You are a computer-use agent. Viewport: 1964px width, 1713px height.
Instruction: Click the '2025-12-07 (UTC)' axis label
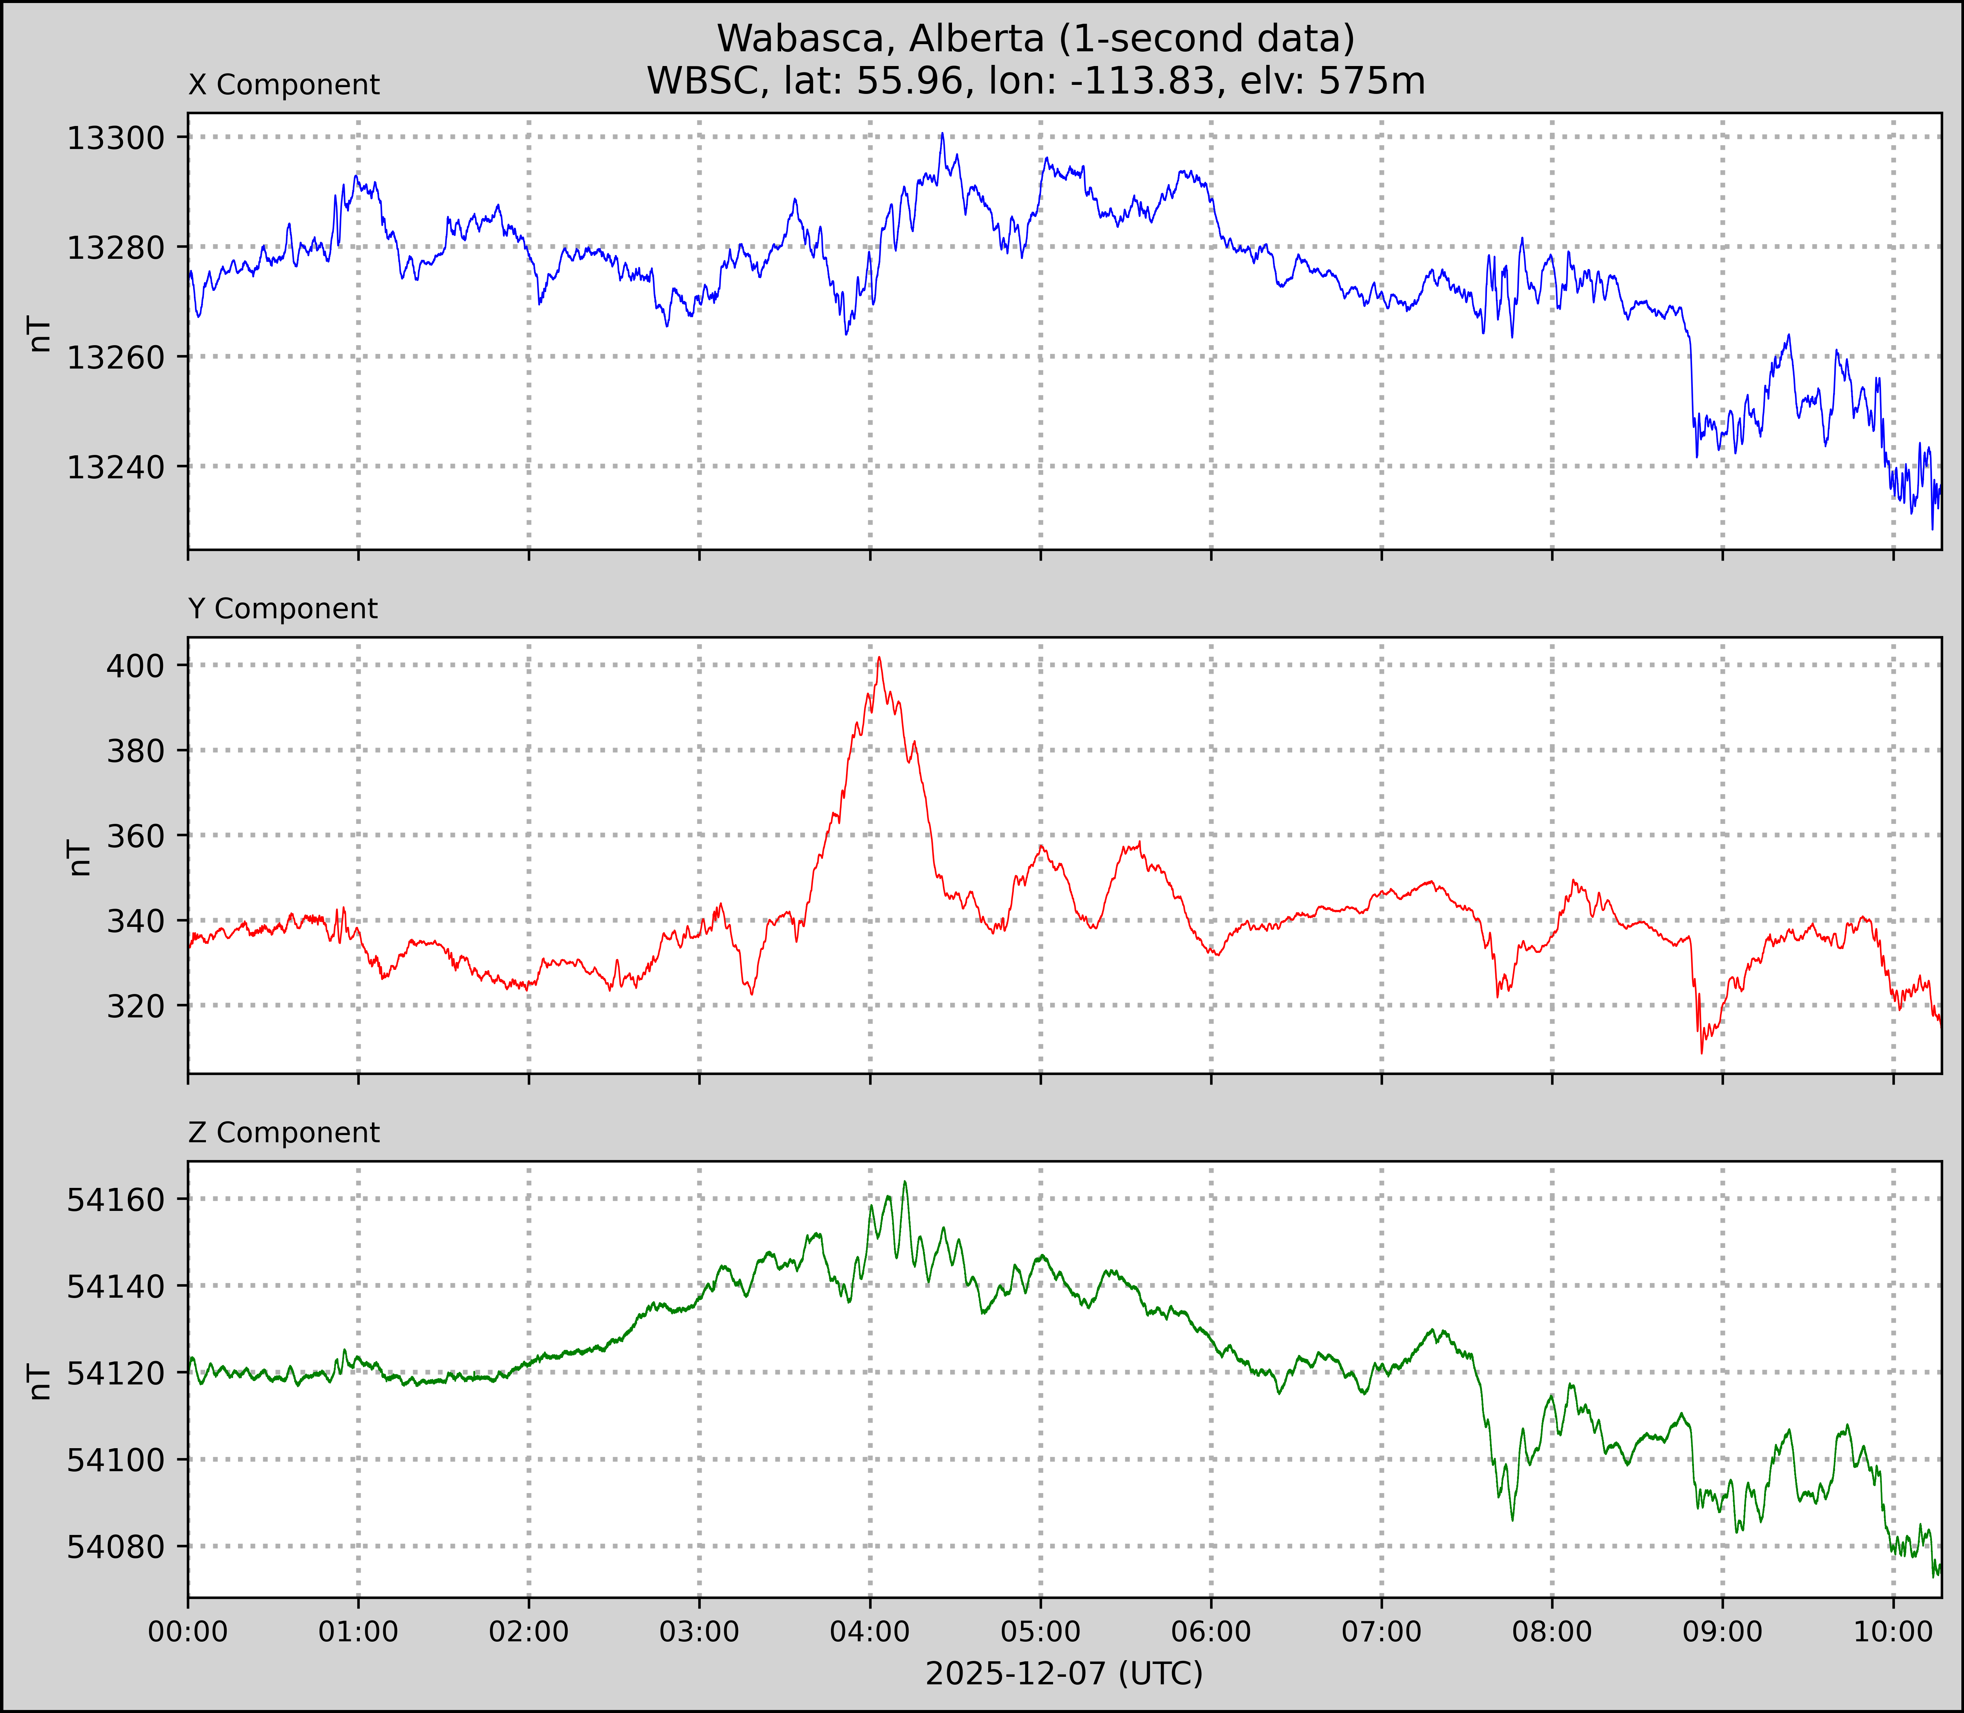[x=1064, y=1673]
